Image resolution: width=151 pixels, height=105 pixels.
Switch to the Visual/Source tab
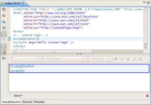click(x=11, y=102)
